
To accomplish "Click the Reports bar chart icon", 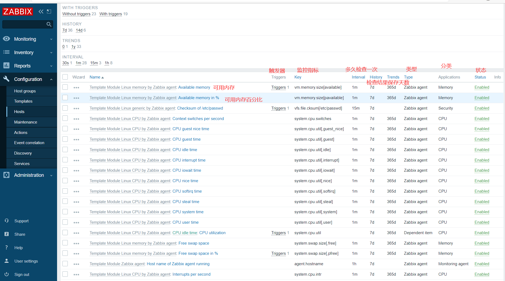I will (x=6, y=66).
